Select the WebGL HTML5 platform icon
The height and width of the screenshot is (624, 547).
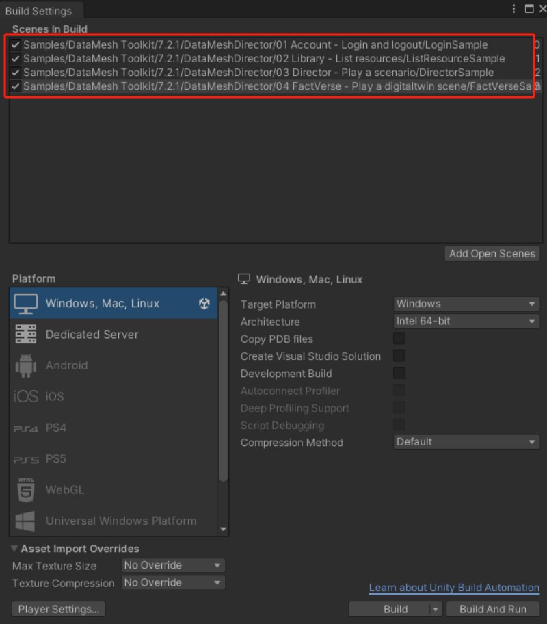click(26, 490)
